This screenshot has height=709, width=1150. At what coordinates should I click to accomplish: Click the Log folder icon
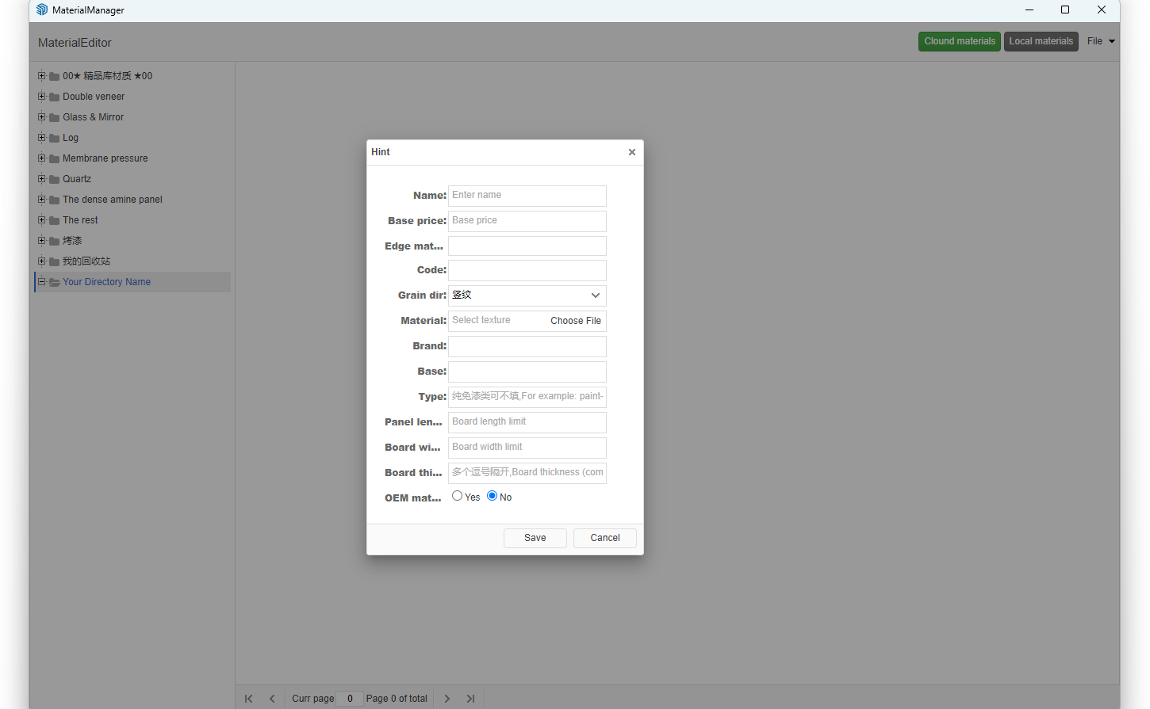click(55, 138)
